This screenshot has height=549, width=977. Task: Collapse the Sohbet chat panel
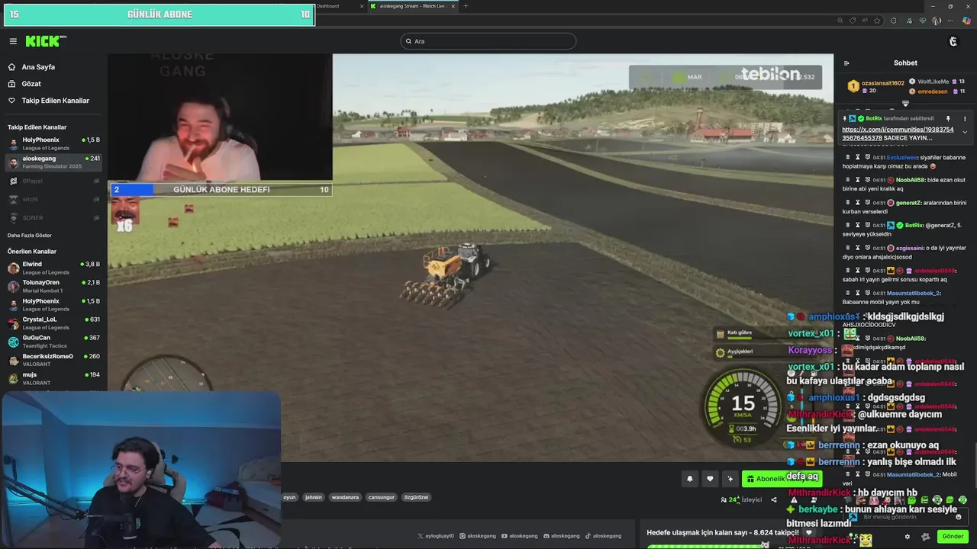(846, 63)
